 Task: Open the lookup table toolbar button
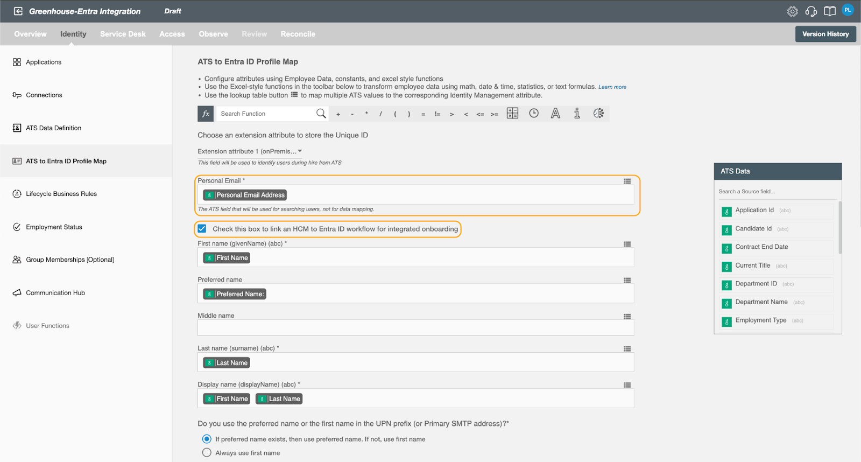coord(512,113)
